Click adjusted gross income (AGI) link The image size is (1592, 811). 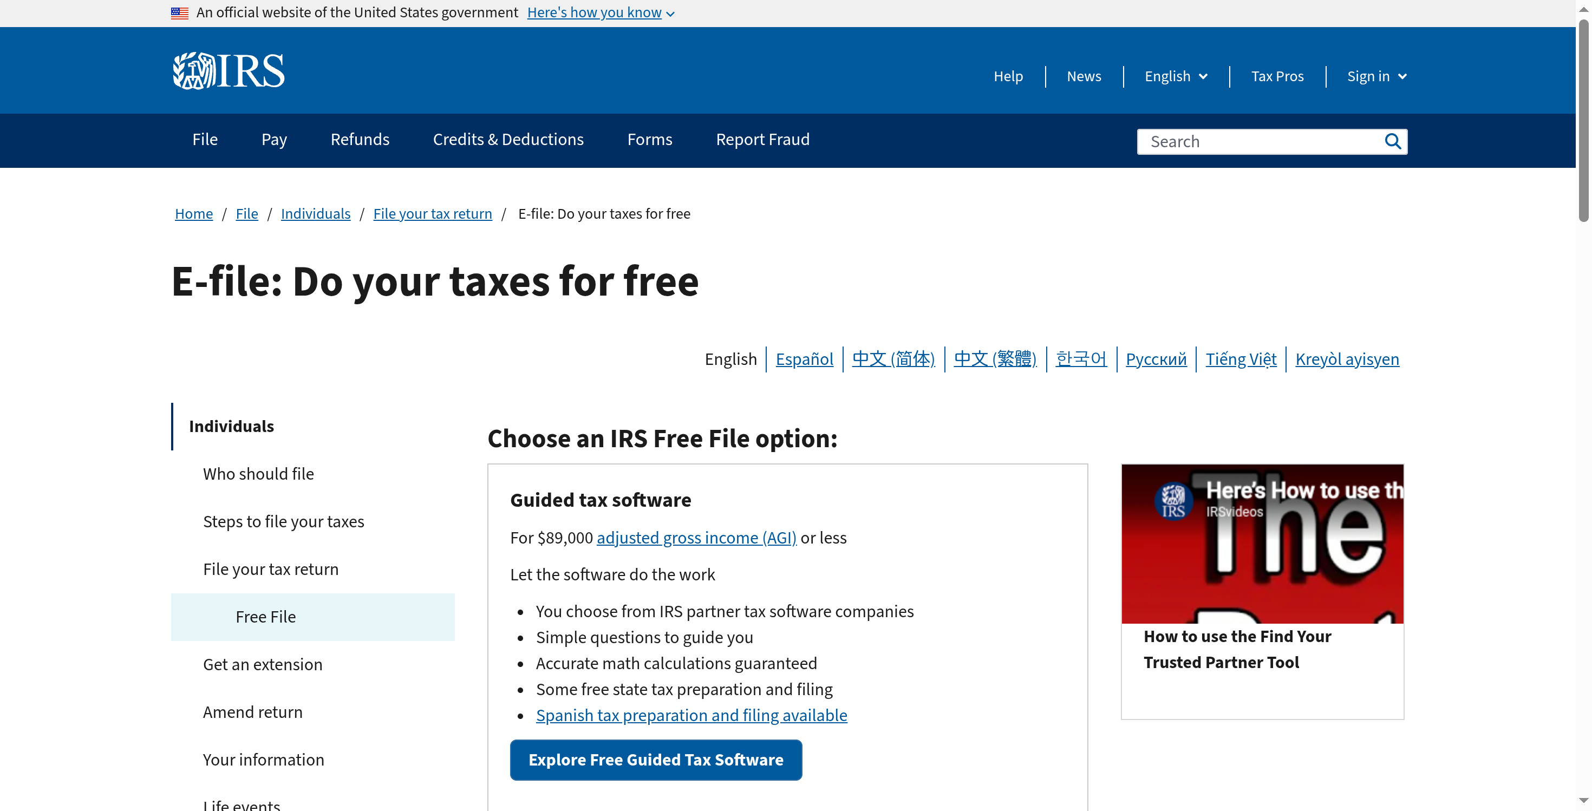pyautogui.click(x=696, y=538)
